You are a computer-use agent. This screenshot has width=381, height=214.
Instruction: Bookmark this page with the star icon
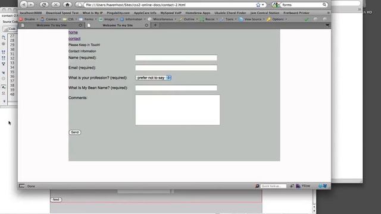[x=258, y=5]
